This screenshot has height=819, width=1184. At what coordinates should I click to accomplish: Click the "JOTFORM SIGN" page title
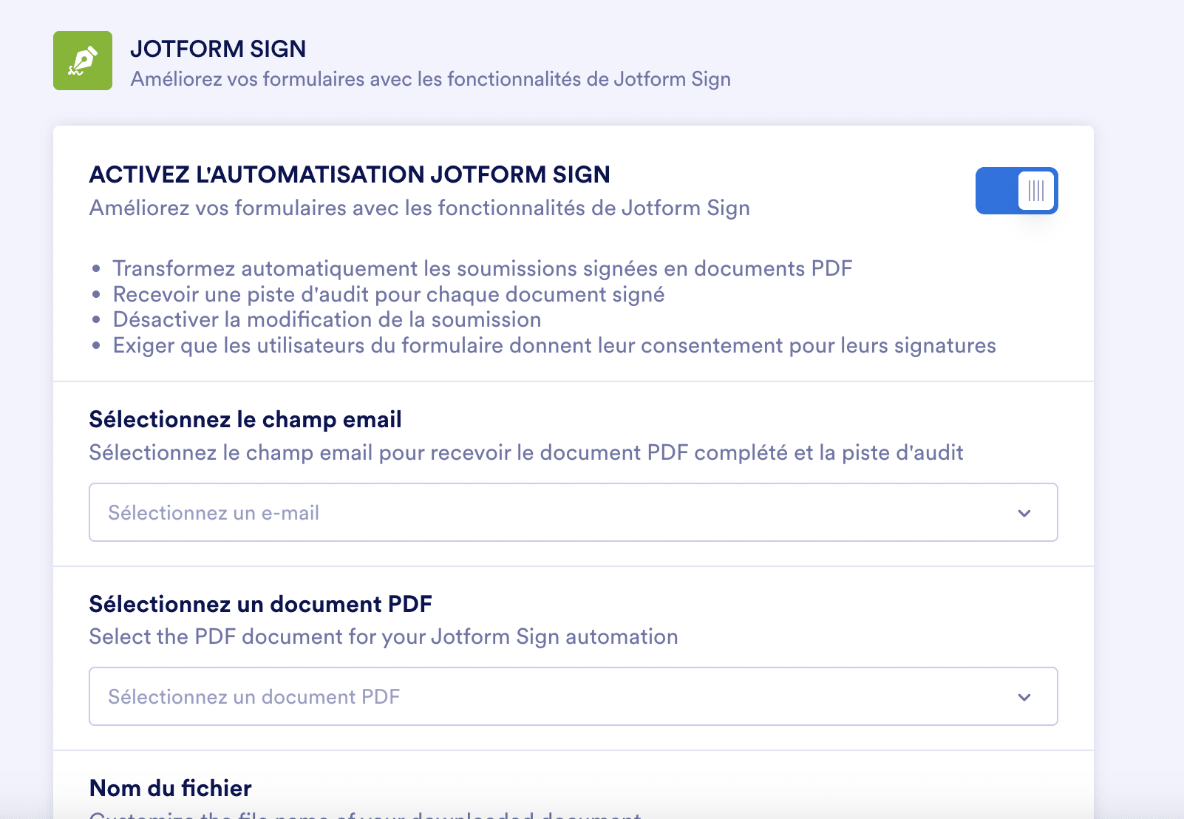(218, 49)
